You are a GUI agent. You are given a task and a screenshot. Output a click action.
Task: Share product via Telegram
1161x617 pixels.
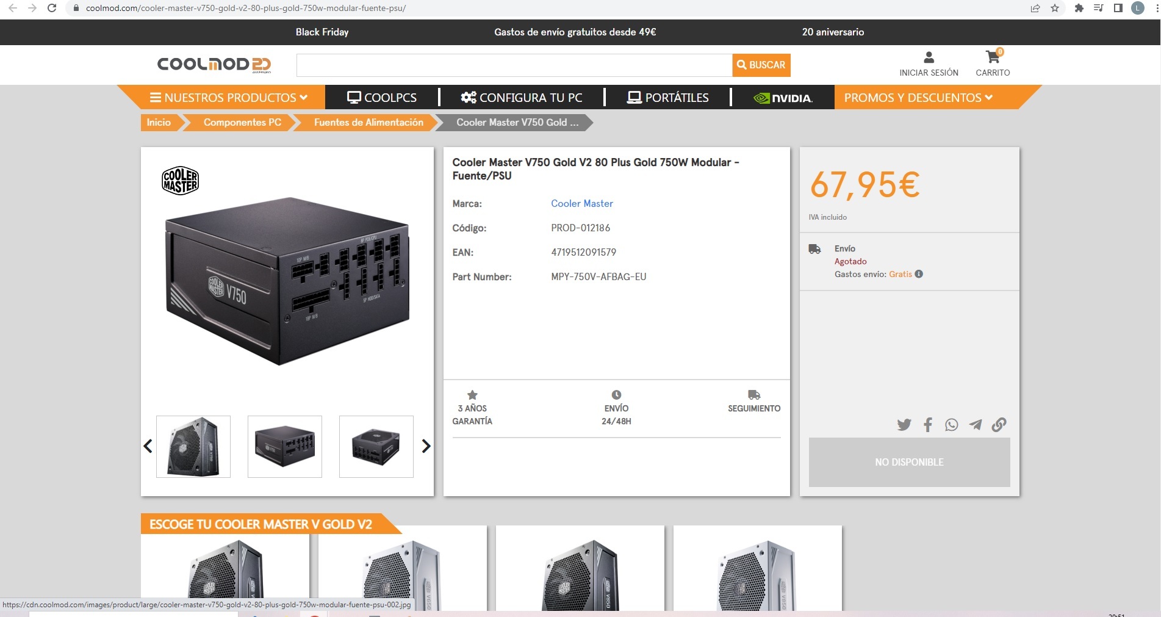pos(975,425)
